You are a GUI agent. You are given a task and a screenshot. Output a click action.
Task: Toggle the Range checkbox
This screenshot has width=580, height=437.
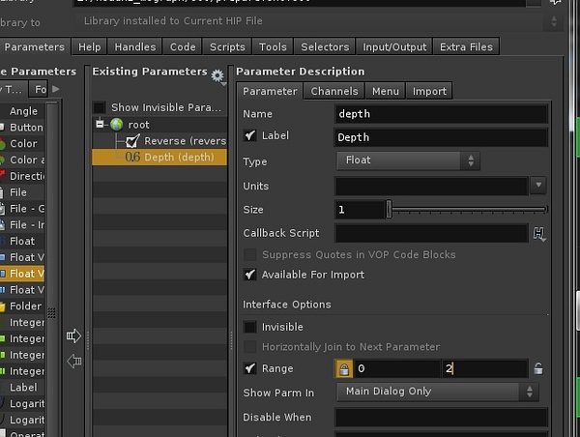(249, 368)
